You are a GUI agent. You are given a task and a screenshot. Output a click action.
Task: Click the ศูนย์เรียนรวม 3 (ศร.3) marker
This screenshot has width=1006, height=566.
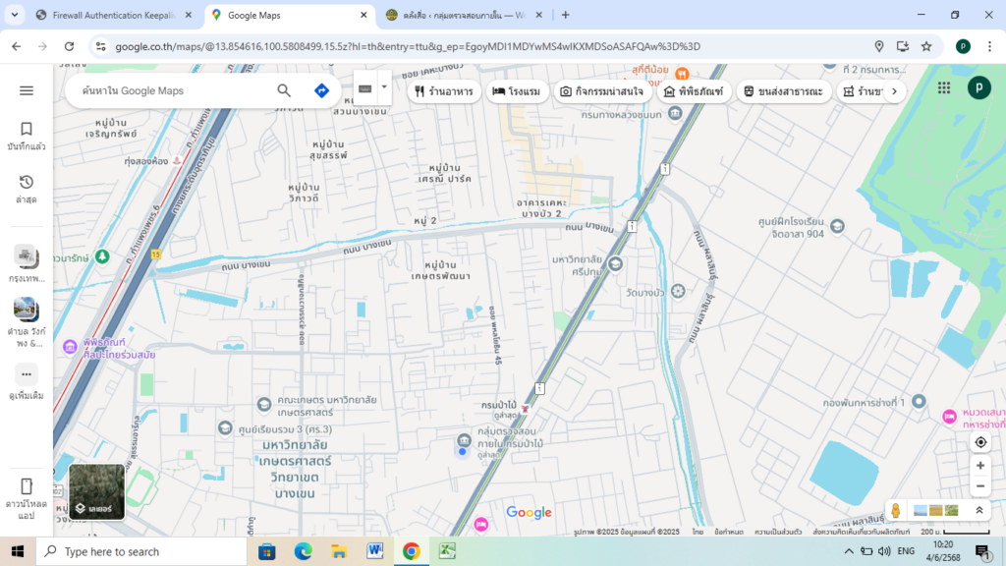click(x=225, y=428)
